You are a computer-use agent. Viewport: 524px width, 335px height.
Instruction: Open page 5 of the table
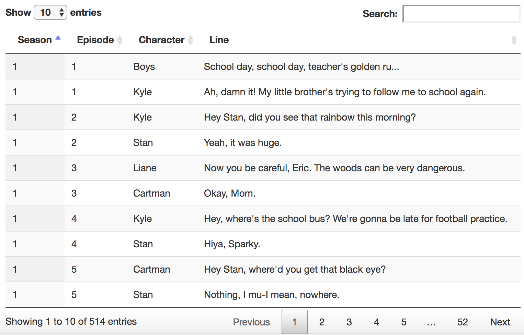tap(404, 322)
